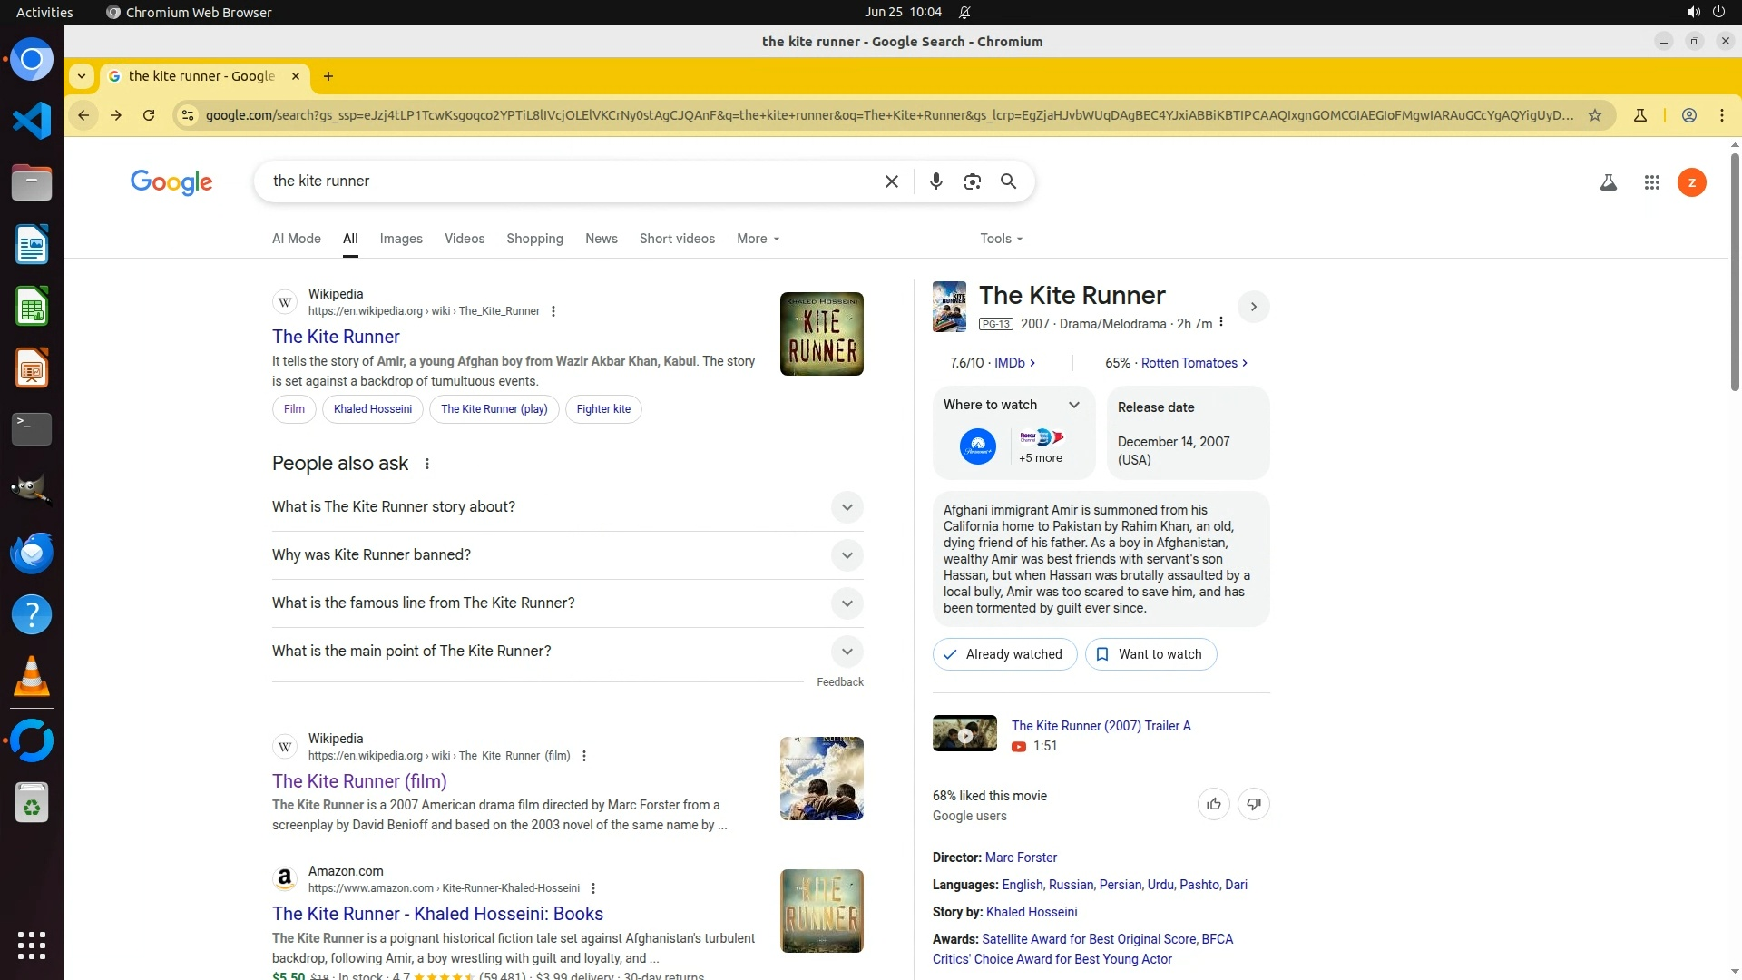Click the thumbs down dislike icon
Image resolution: width=1742 pixels, height=980 pixels.
pyautogui.click(x=1253, y=804)
